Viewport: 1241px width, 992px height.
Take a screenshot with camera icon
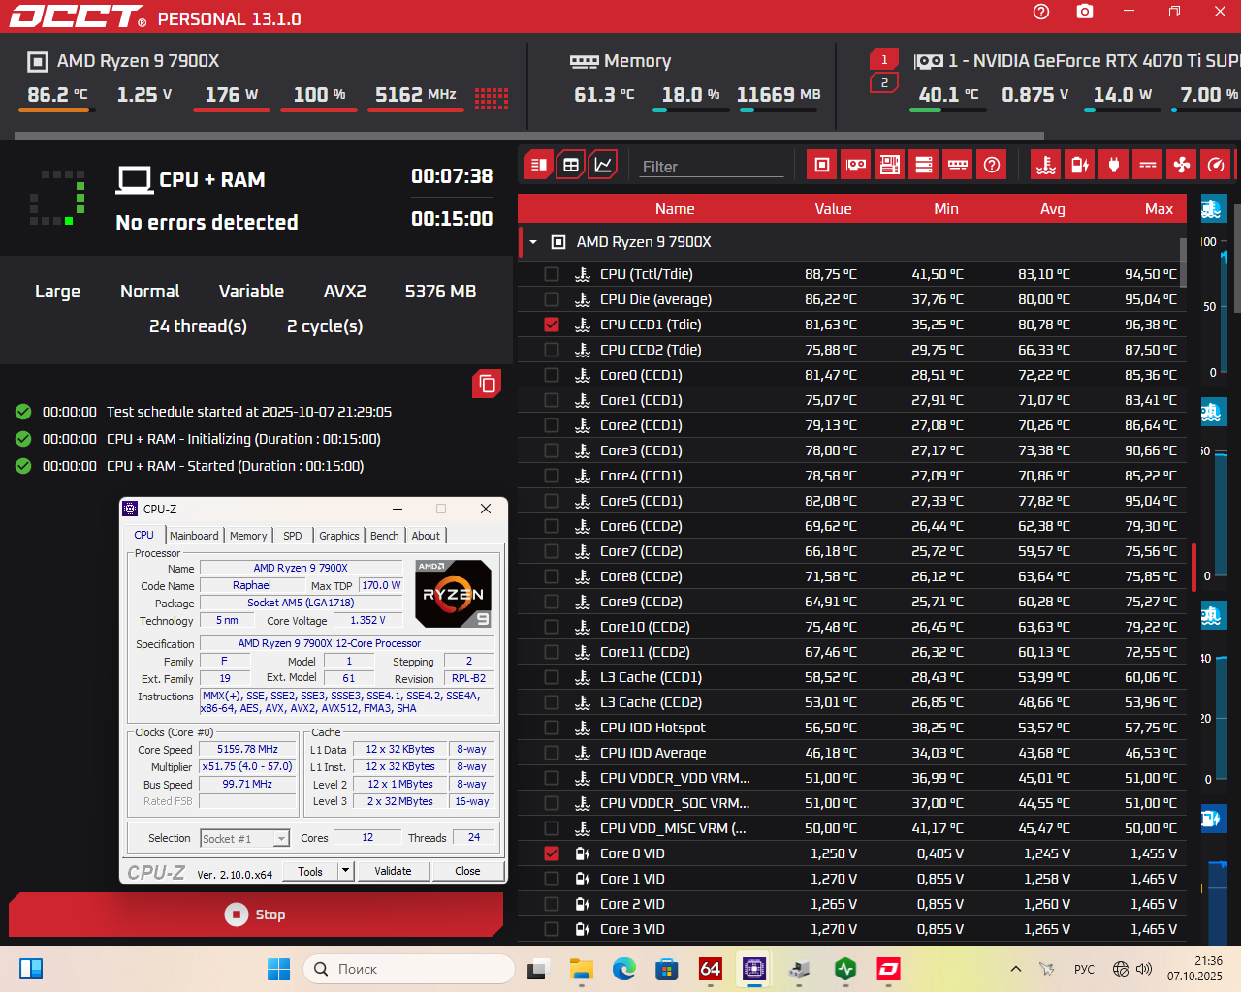[1085, 12]
